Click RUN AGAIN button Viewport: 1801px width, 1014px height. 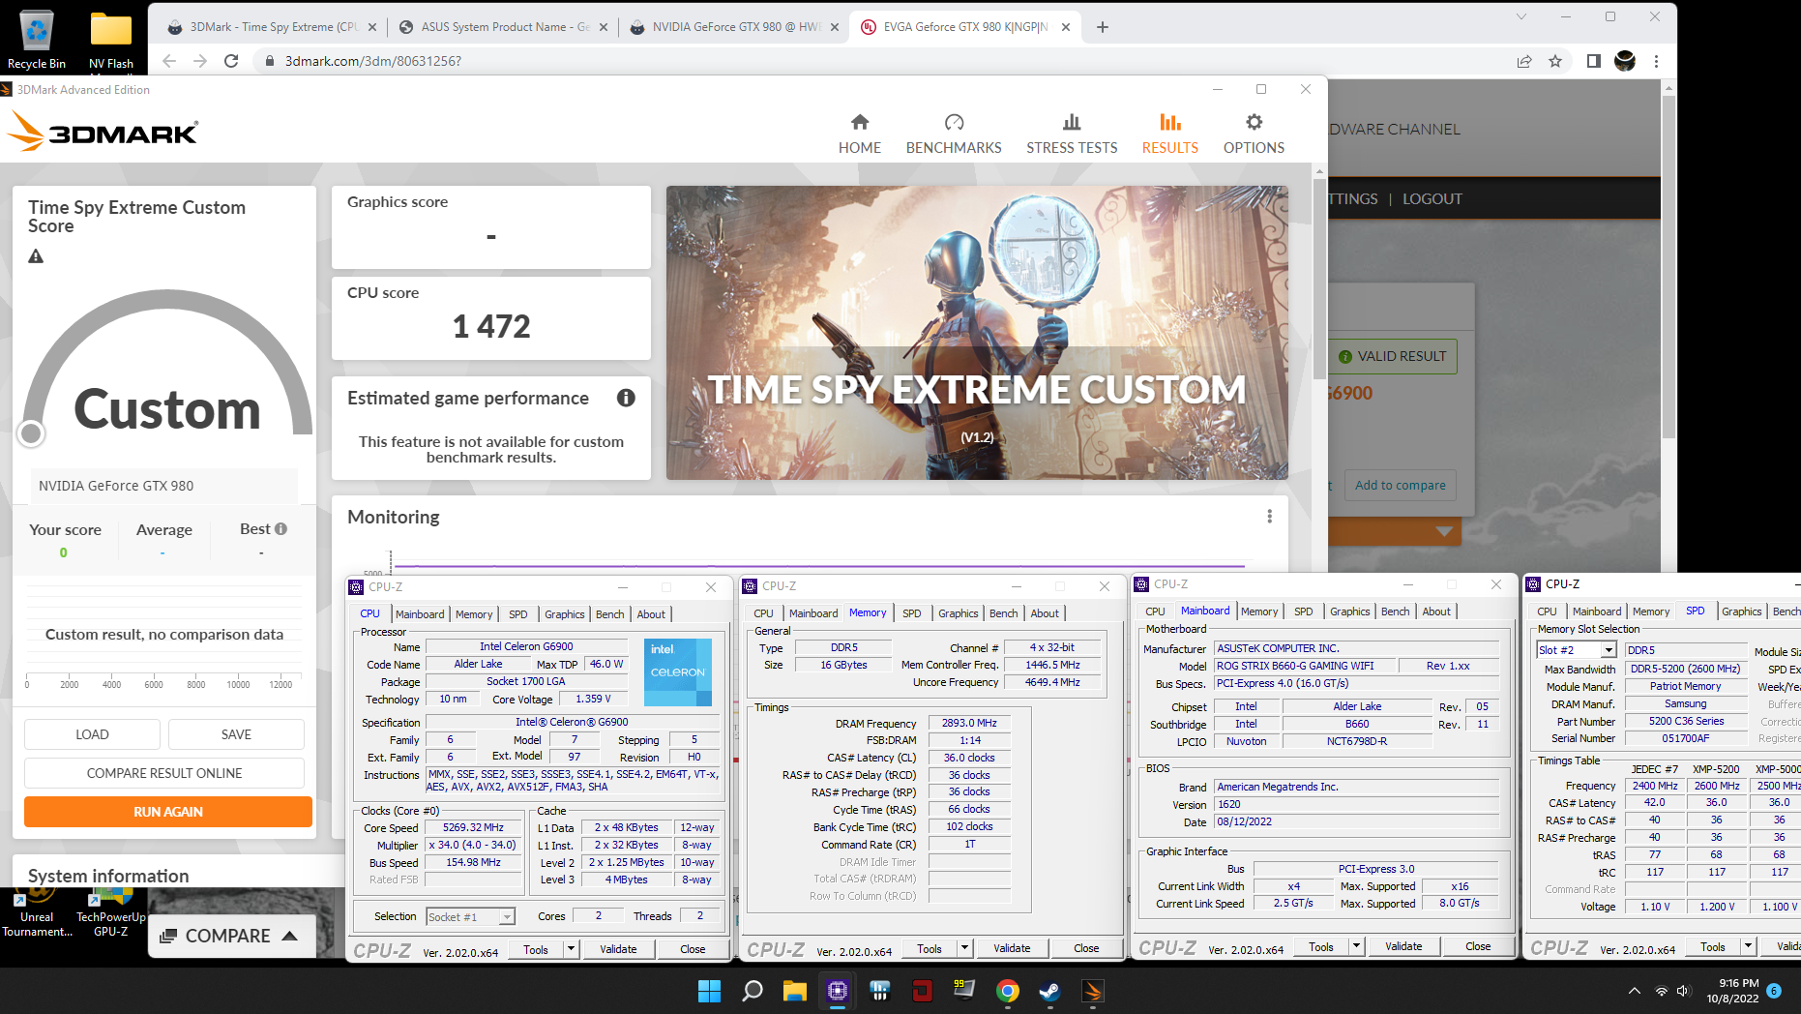click(168, 812)
